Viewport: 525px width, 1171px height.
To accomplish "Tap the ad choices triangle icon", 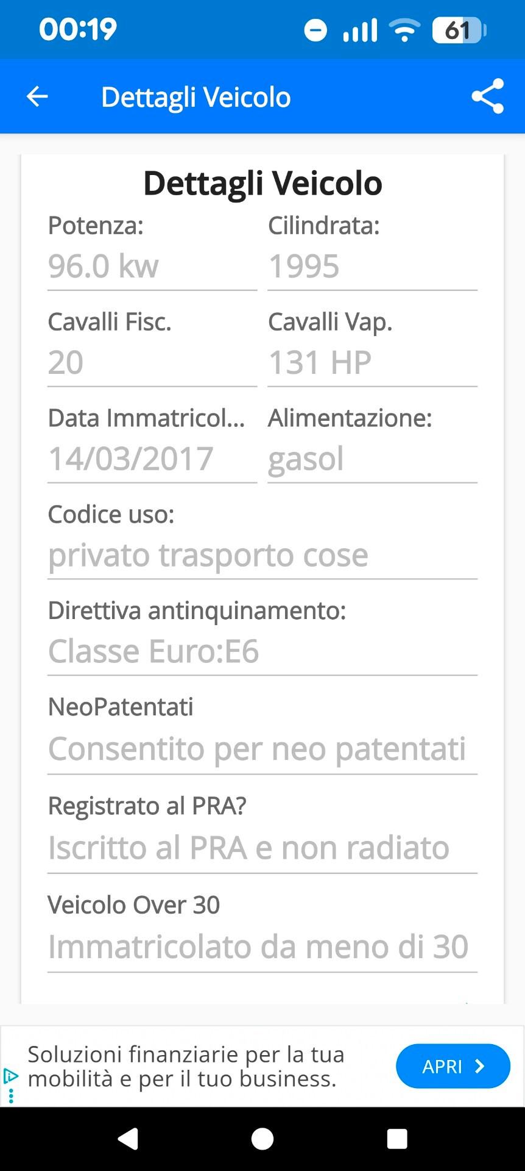I will click(10, 1076).
